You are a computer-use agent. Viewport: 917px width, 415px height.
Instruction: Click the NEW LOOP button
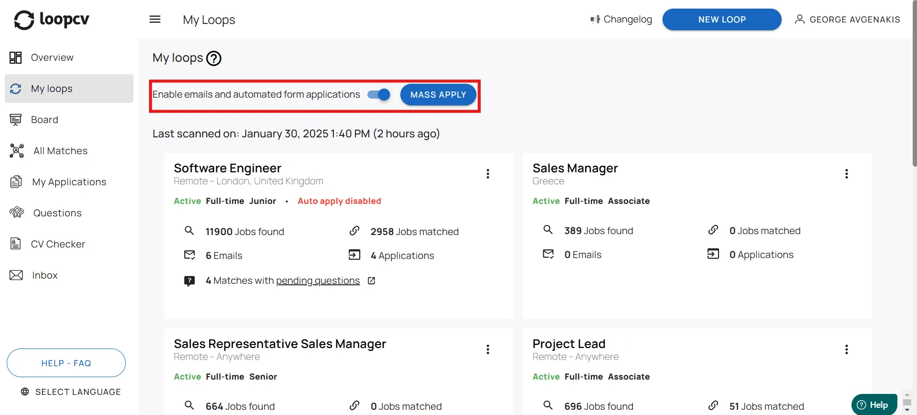pos(722,20)
